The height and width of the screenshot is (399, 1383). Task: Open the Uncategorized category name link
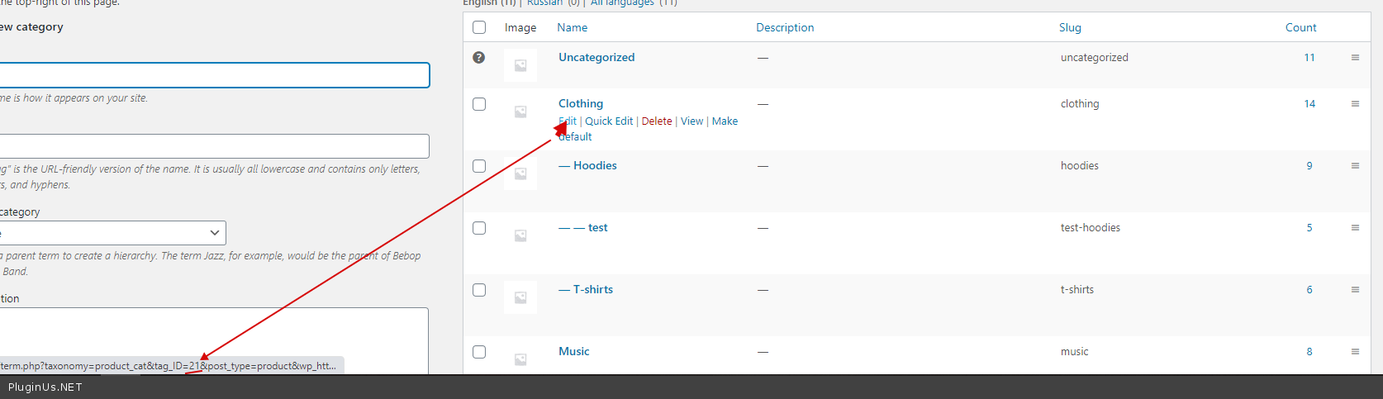tap(596, 58)
